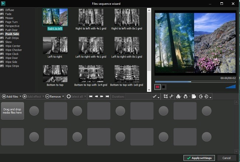The width and height of the screenshot is (240, 162).
Task: Choose the Left to right transition thumbnail
Action: click(x=55, y=45)
